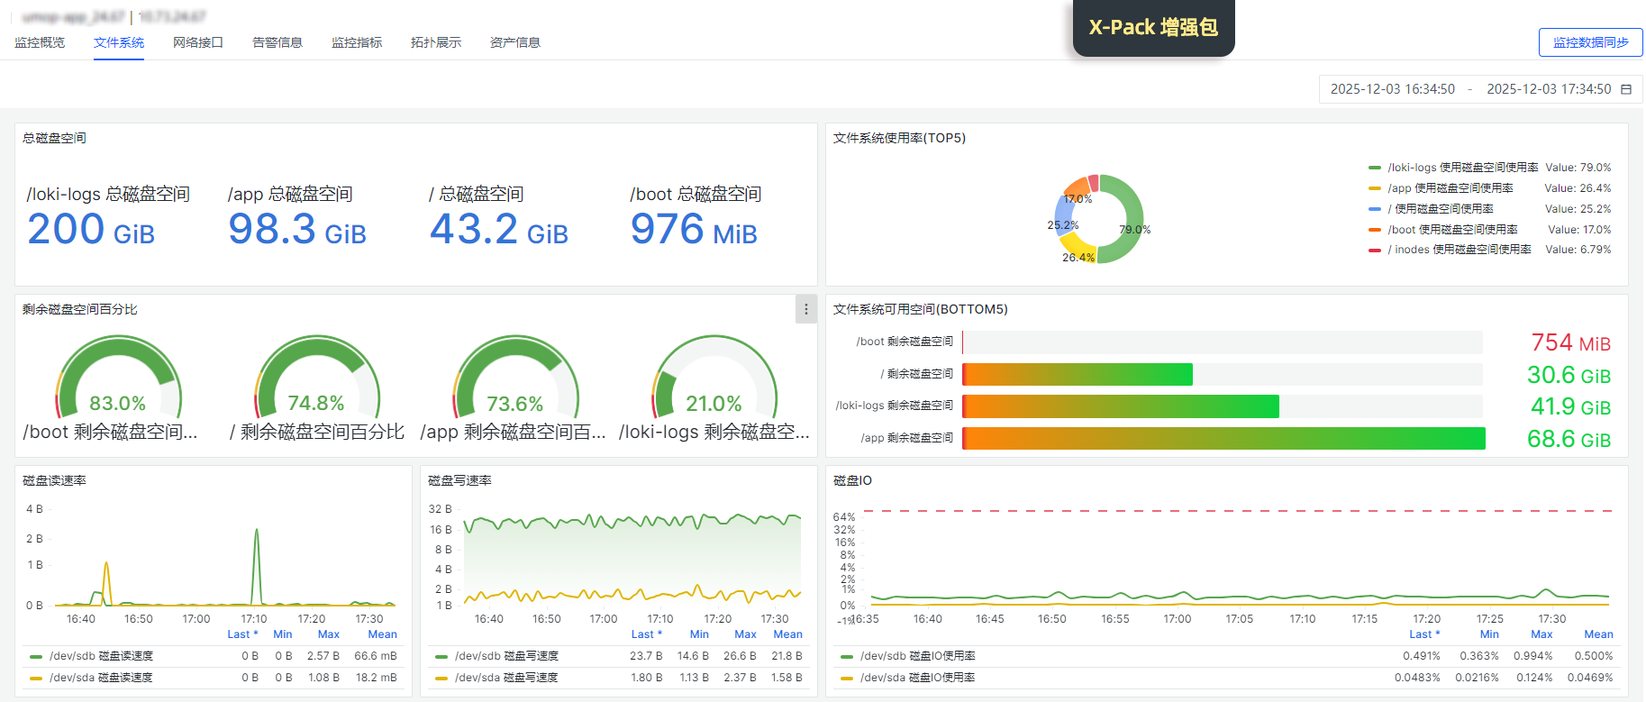Sort the disk IO table by Mean column
The height and width of the screenshot is (702, 1646).
point(1598,634)
